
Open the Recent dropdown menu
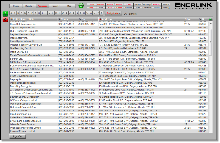pos(56,6)
